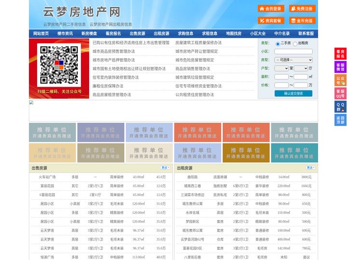Click the maximum 价格 input field
Image resolution: width=347 pixels, height=260 pixels.
click(x=301, y=85)
